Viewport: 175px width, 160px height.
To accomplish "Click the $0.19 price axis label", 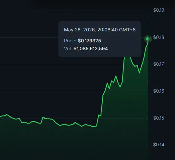I will (x=159, y=10).
